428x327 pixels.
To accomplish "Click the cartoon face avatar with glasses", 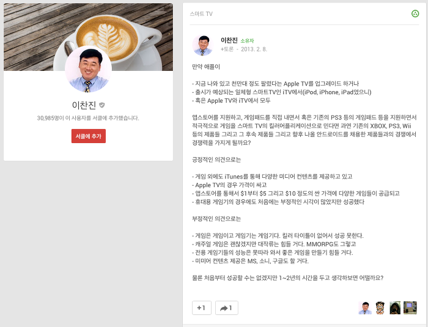I will coord(380,308).
